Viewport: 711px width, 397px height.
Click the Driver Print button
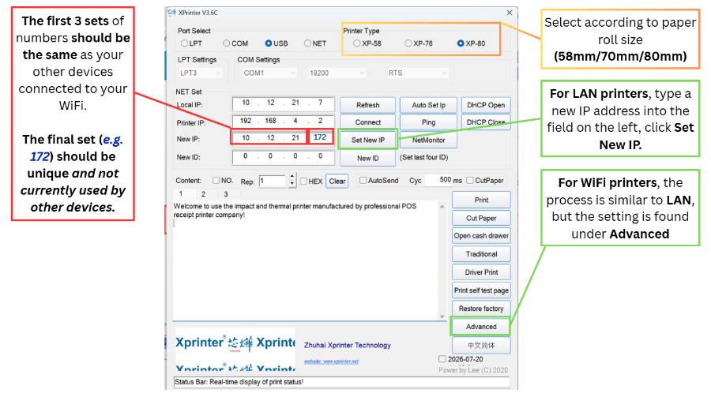[x=481, y=272]
